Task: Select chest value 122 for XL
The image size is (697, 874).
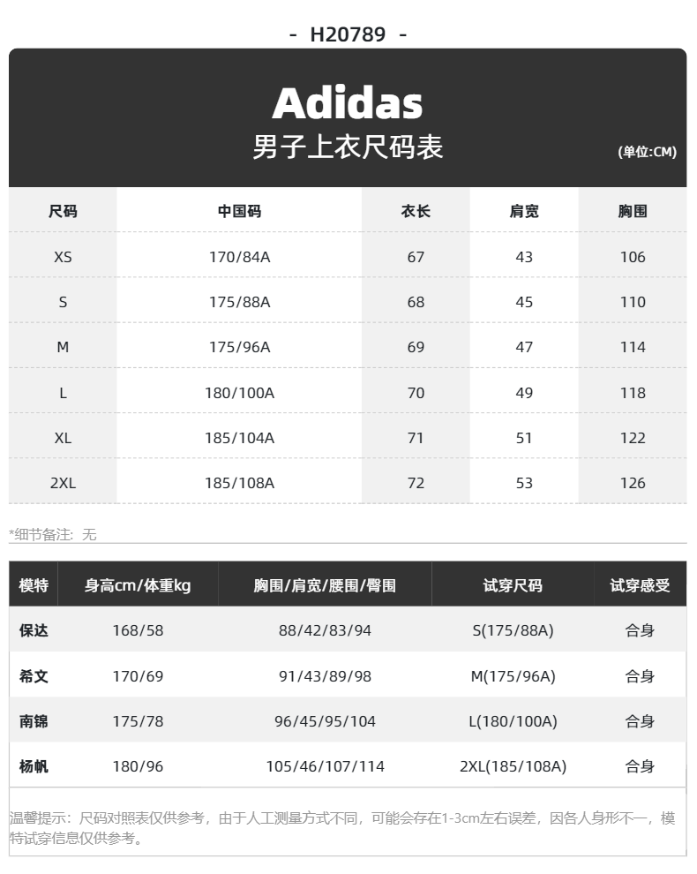Action: click(633, 438)
